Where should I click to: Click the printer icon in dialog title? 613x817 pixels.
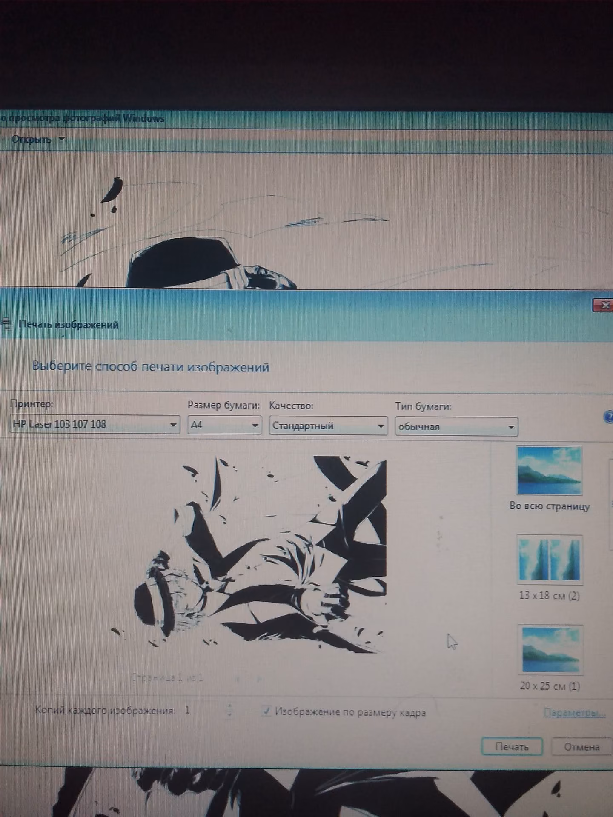tap(6, 324)
